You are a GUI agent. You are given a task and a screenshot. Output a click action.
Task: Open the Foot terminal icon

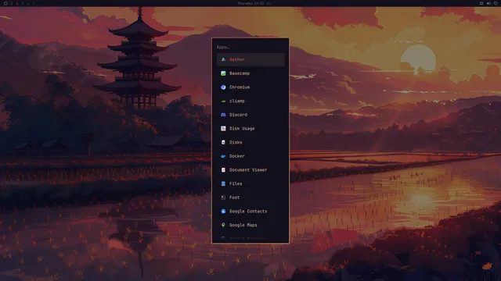pyautogui.click(x=223, y=197)
